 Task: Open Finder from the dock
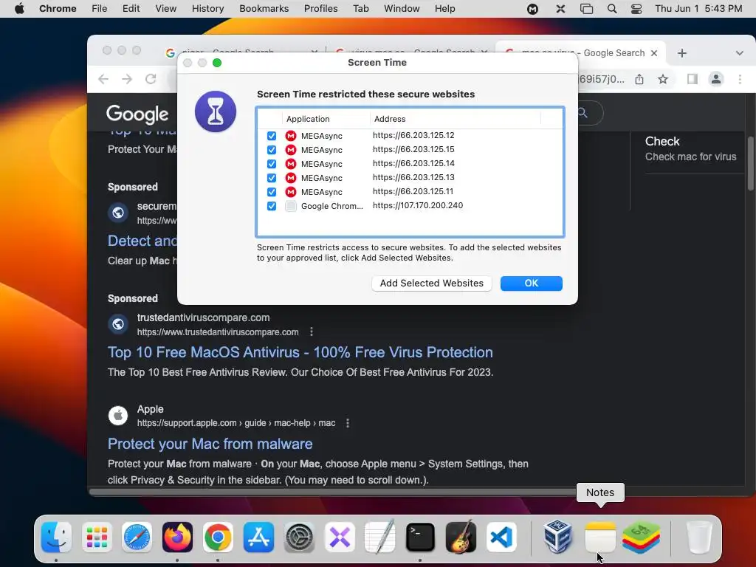coord(56,537)
